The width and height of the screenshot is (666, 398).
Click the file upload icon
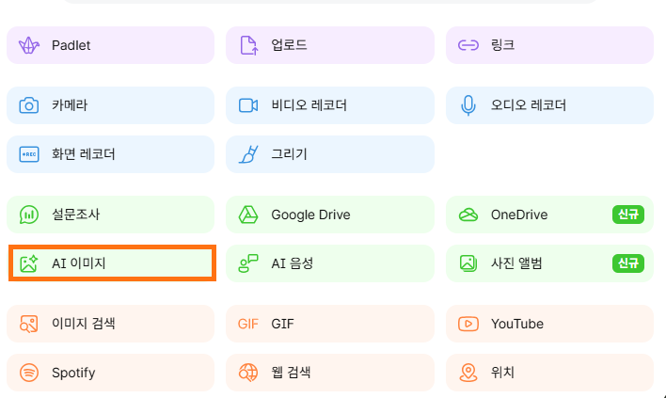pos(249,45)
